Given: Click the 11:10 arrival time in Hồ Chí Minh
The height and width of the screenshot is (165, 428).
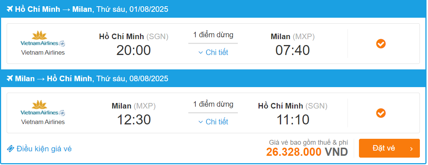Looking at the screenshot, I should pyautogui.click(x=292, y=120).
